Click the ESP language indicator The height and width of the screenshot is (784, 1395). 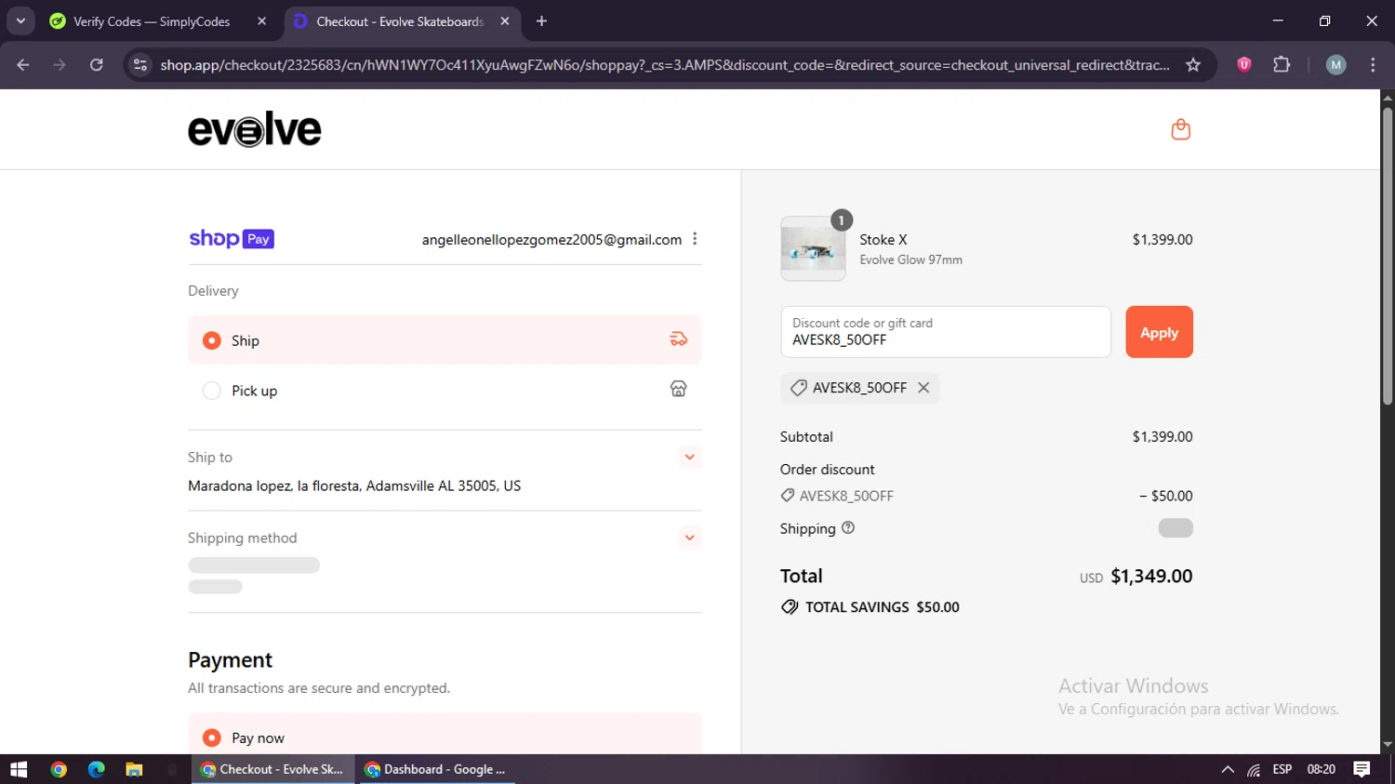[x=1282, y=769]
